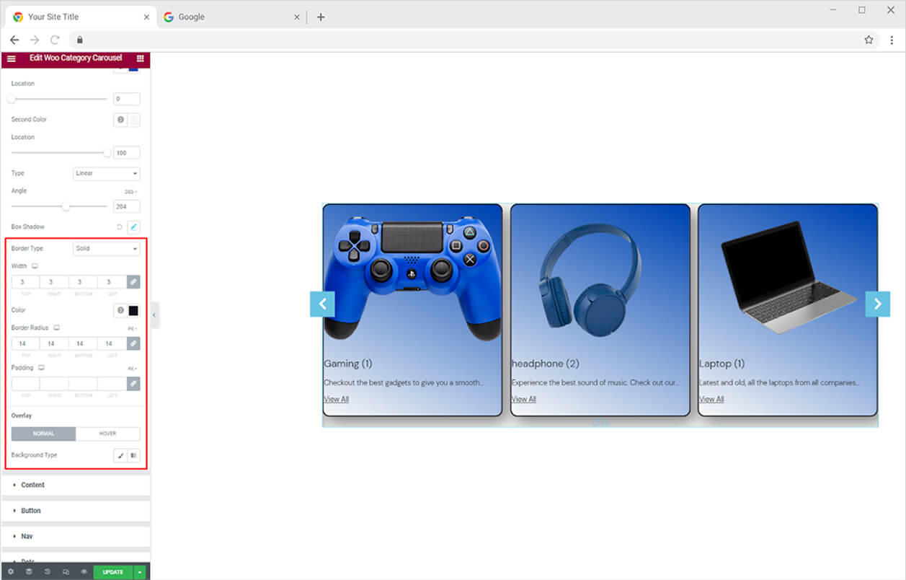This screenshot has height=580, width=906.
Task: Click the green Update button
Action: [113, 572]
